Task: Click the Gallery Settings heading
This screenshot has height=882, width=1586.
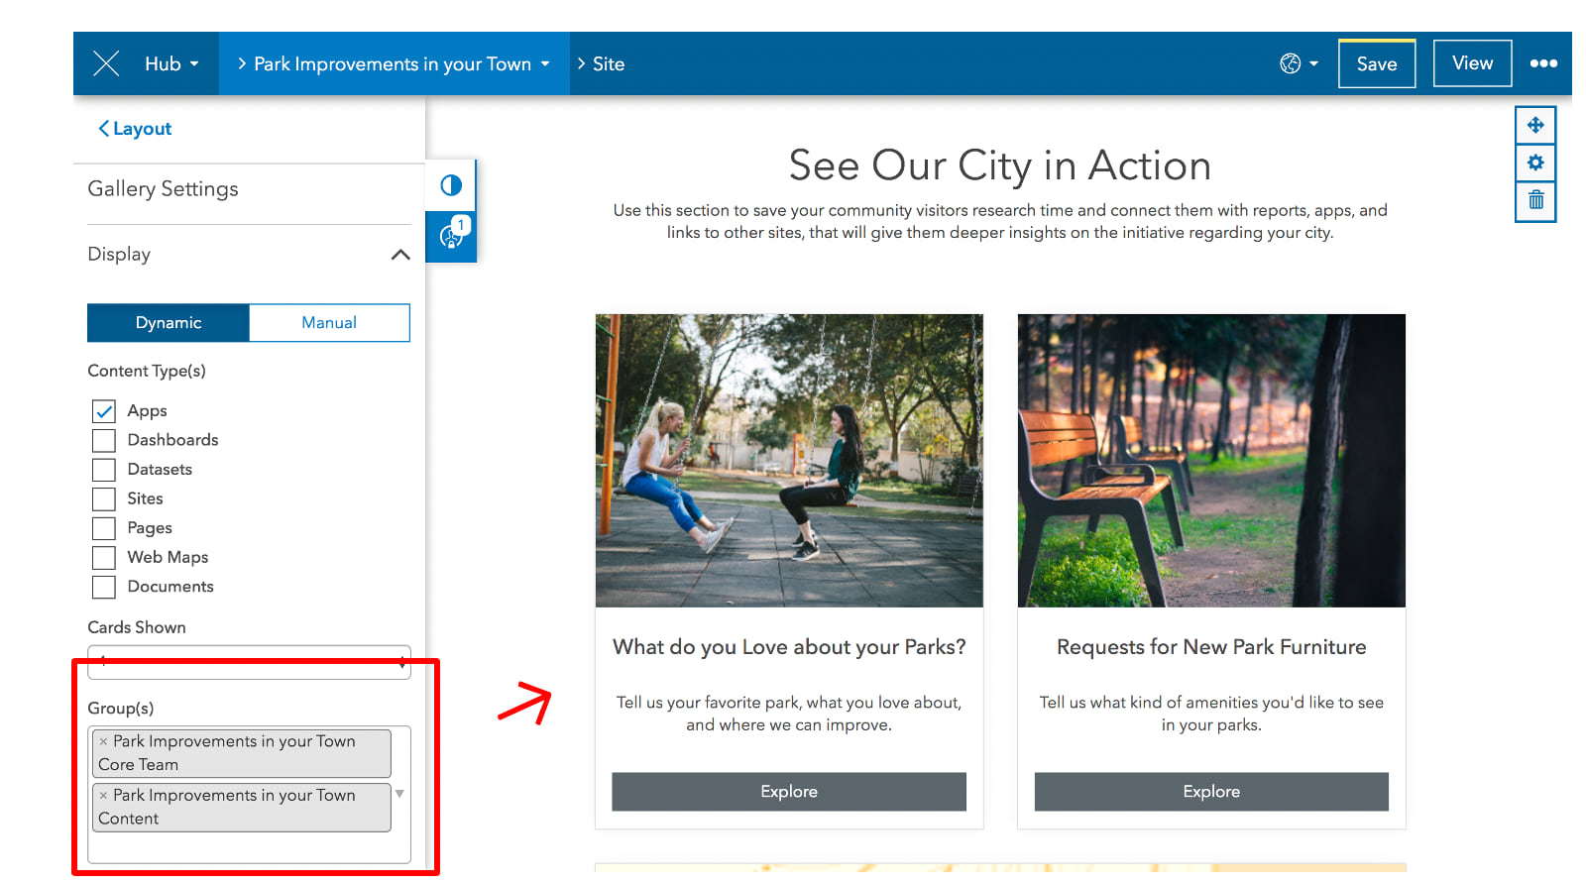Action: click(164, 189)
